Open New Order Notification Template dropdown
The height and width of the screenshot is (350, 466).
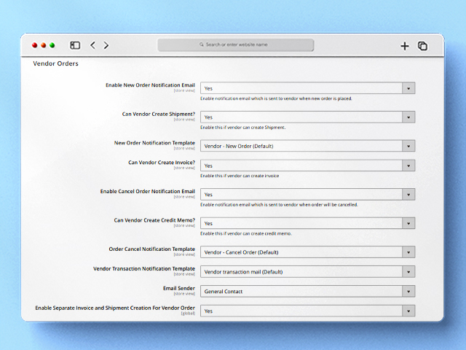(x=307, y=146)
